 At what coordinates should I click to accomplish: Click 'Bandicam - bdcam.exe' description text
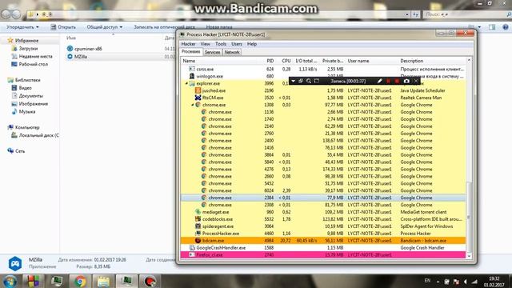tap(423, 241)
